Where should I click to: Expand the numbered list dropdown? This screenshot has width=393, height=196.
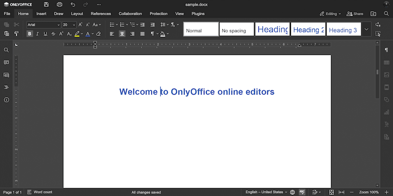127,24
